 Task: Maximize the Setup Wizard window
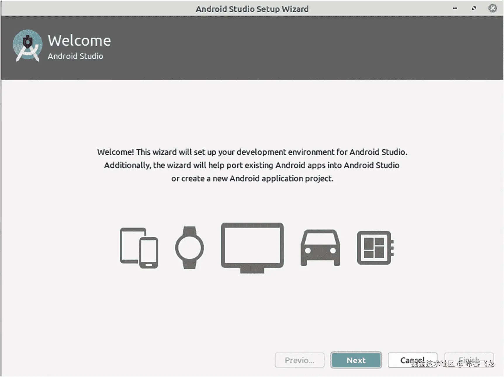(x=474, y=8)
